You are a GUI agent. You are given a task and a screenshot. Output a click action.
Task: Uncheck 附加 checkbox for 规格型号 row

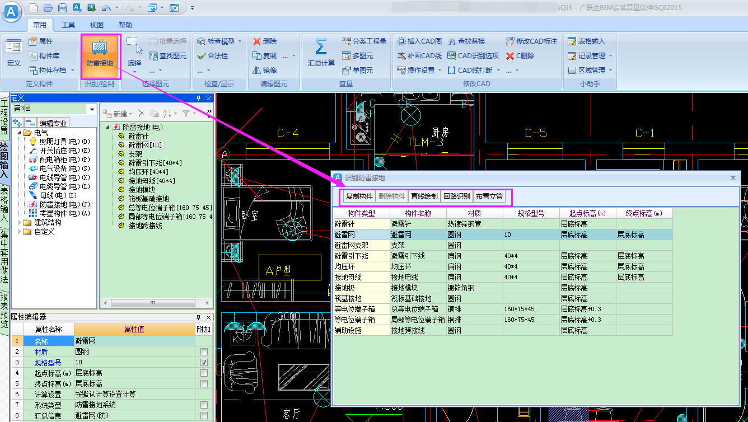pos(204,363)
